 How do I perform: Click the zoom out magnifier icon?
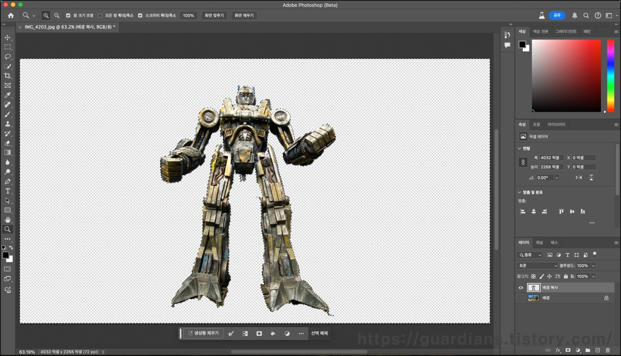(57, 16)
